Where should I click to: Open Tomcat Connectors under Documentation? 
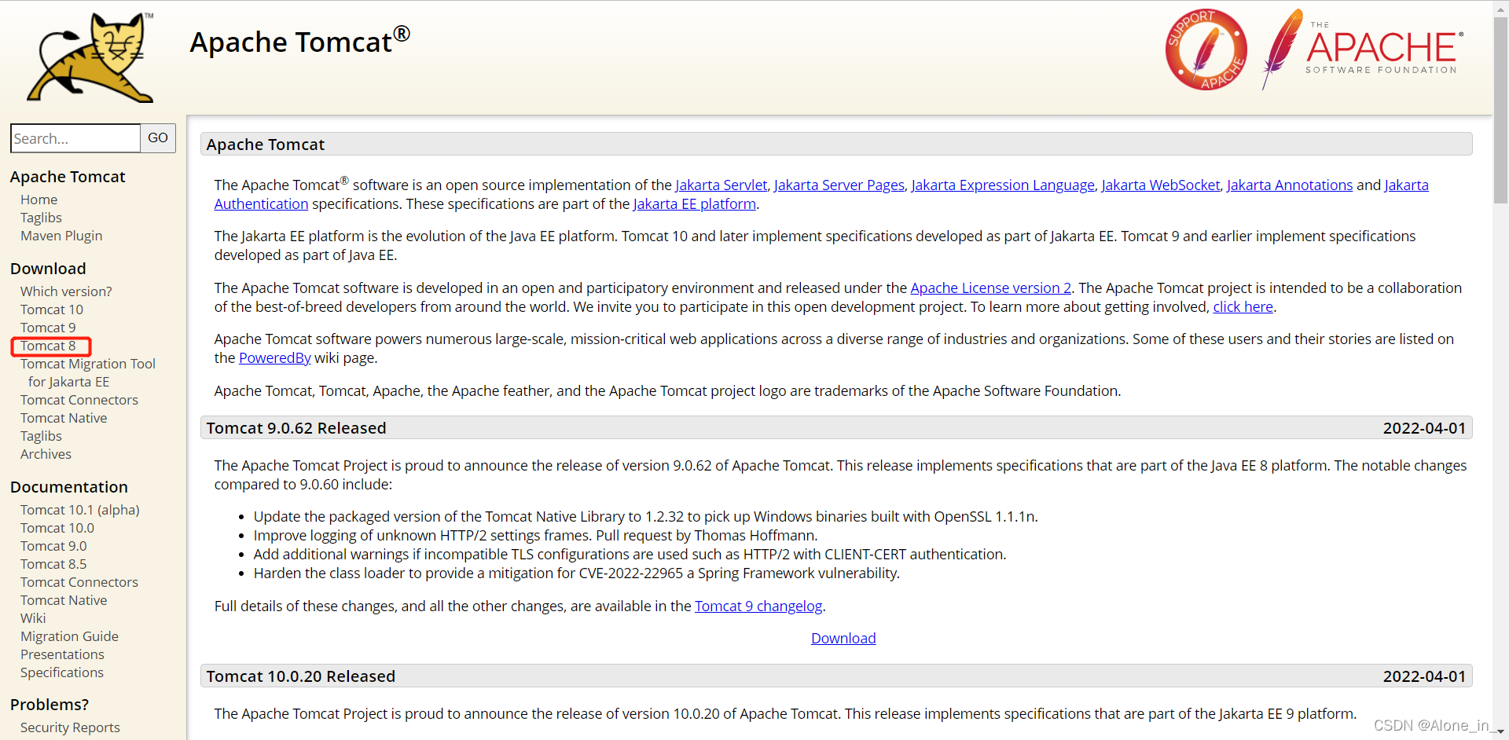pos(79,582)
